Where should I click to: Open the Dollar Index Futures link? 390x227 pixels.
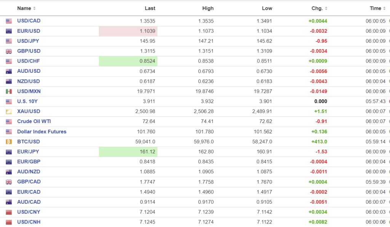pos(42,132)
